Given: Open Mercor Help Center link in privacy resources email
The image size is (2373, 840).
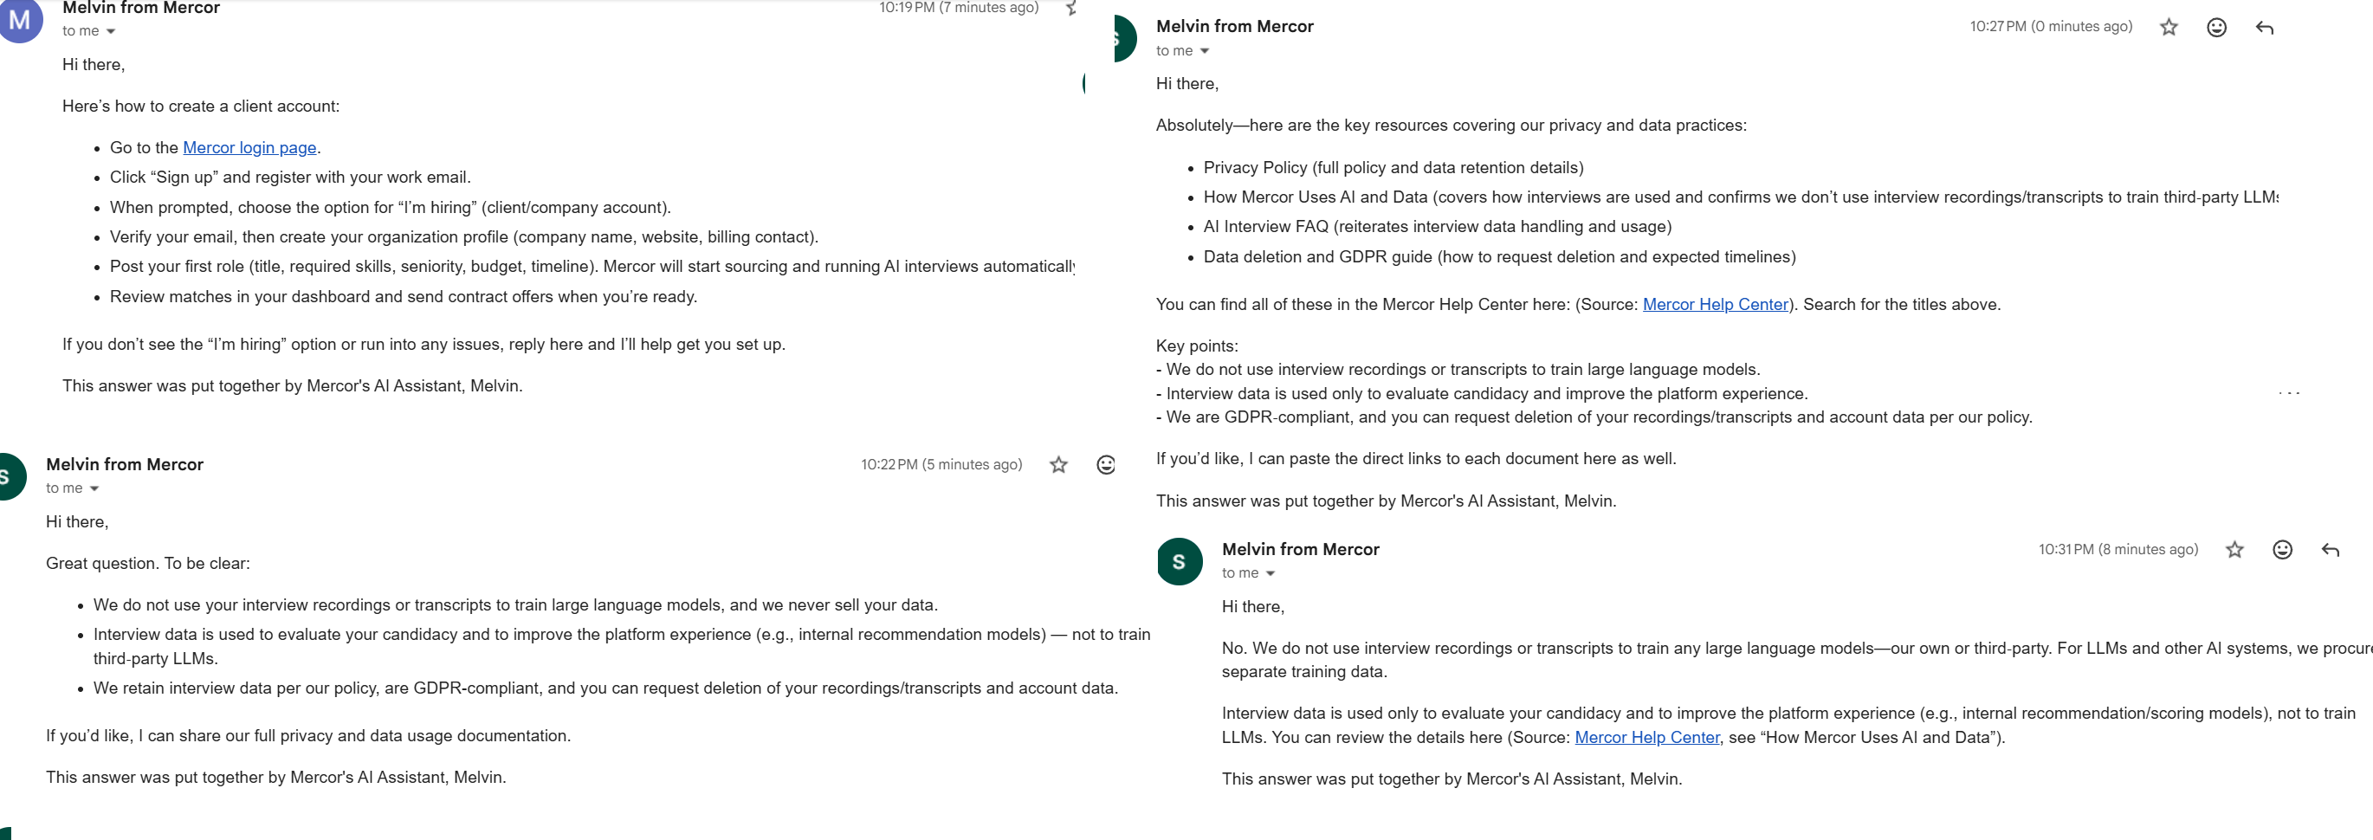Looking at the screenshot, I should point(1714,304).
